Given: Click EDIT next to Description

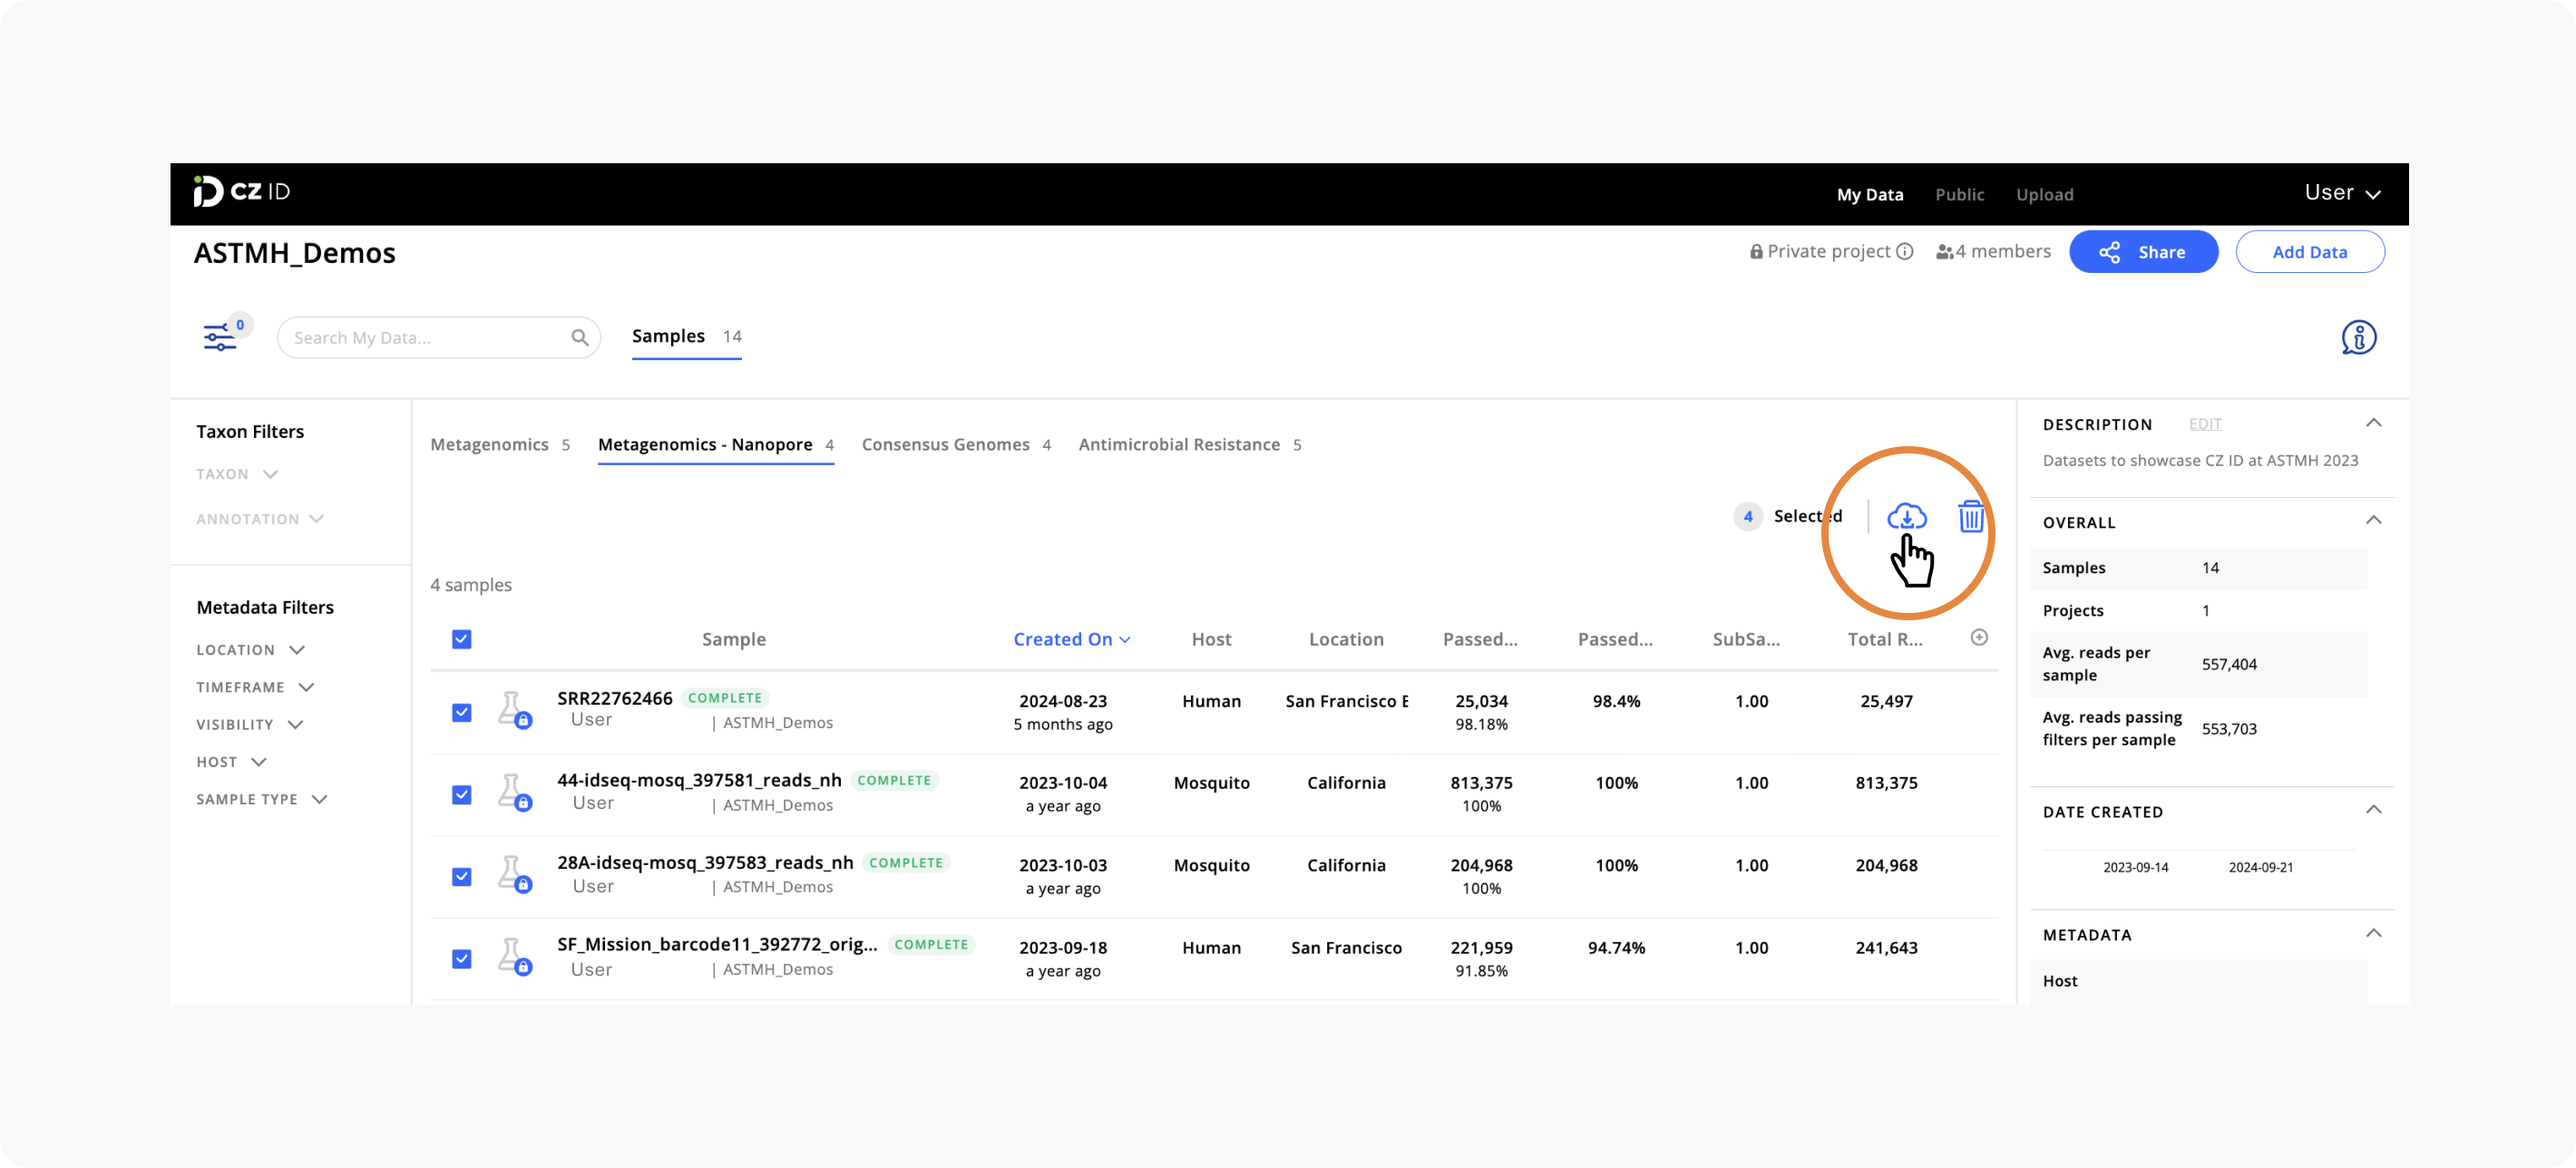Looking at the screenshot, I should click(2204, 424).
